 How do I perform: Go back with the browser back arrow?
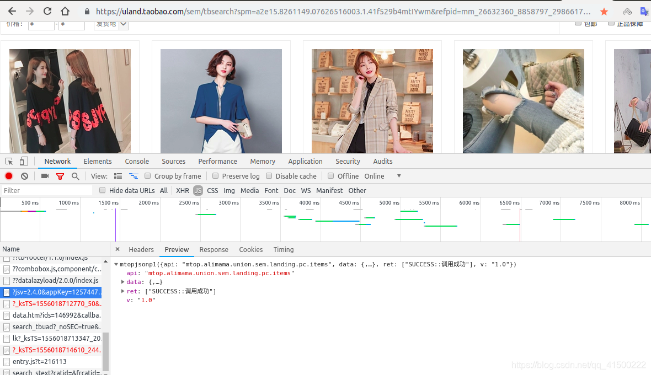[12, 11]
